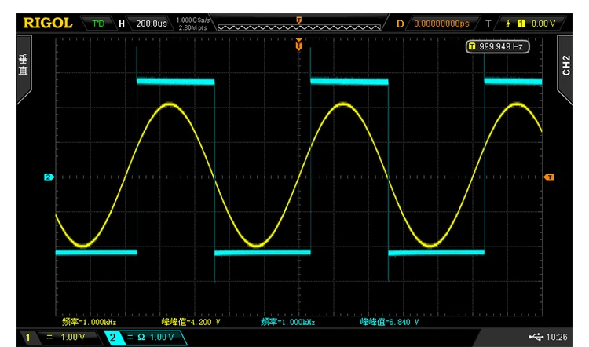Click the rising edge trigger icon
Viewport: 589px width, 347px height.
(x=508, y=24)
